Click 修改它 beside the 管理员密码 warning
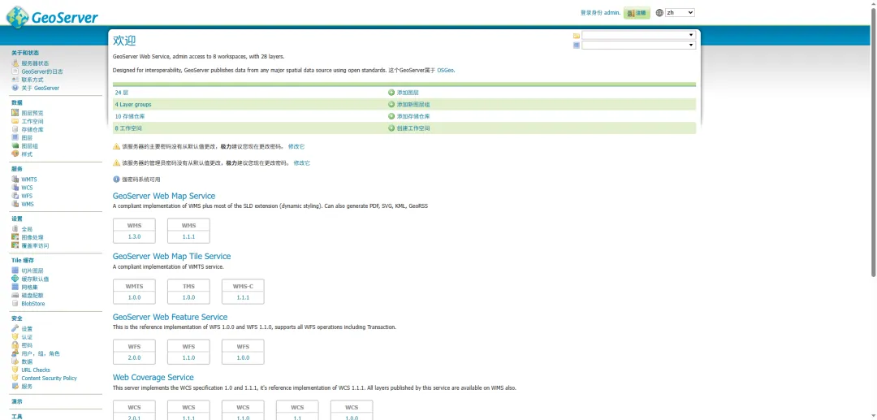The image size is (877, 420). click(301, 163)
